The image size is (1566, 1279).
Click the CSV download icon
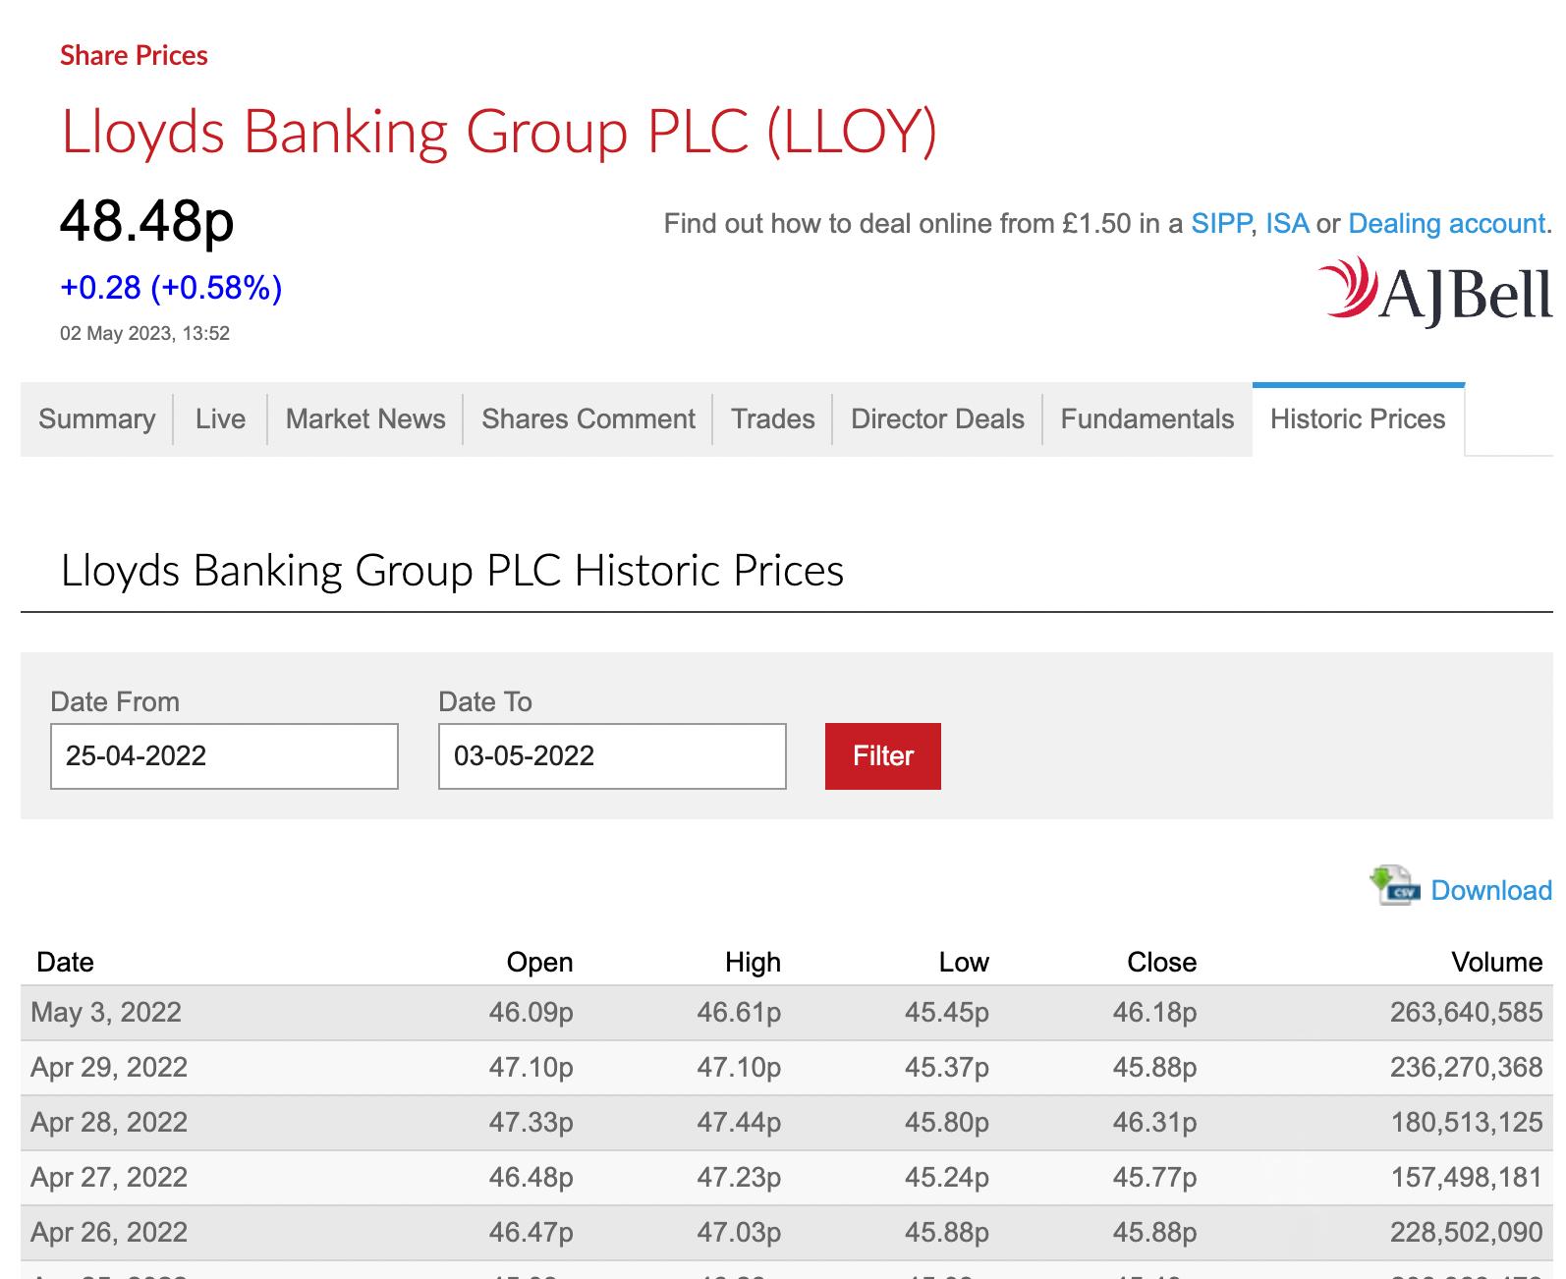1395,886
